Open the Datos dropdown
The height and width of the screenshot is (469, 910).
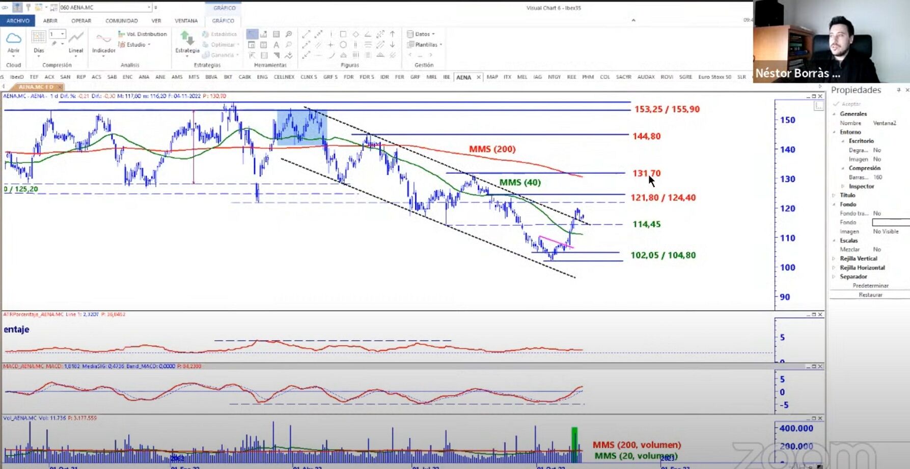pyautogui.click(x=421, y=34)
